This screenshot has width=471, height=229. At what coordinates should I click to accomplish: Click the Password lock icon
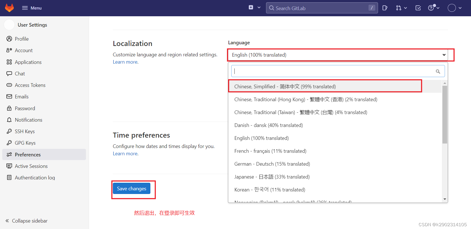click(9, 108)
